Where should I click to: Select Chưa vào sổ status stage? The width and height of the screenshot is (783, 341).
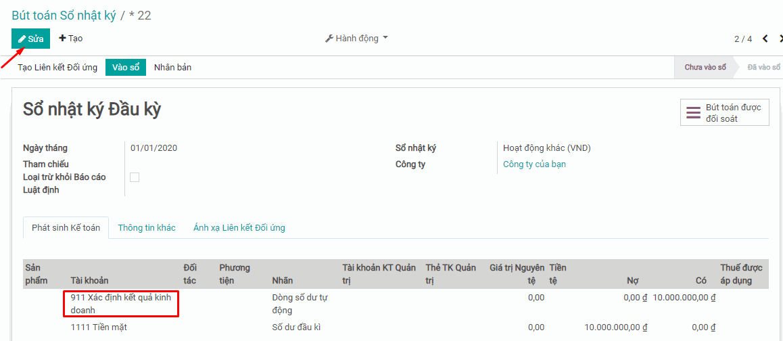coord(705,67)
